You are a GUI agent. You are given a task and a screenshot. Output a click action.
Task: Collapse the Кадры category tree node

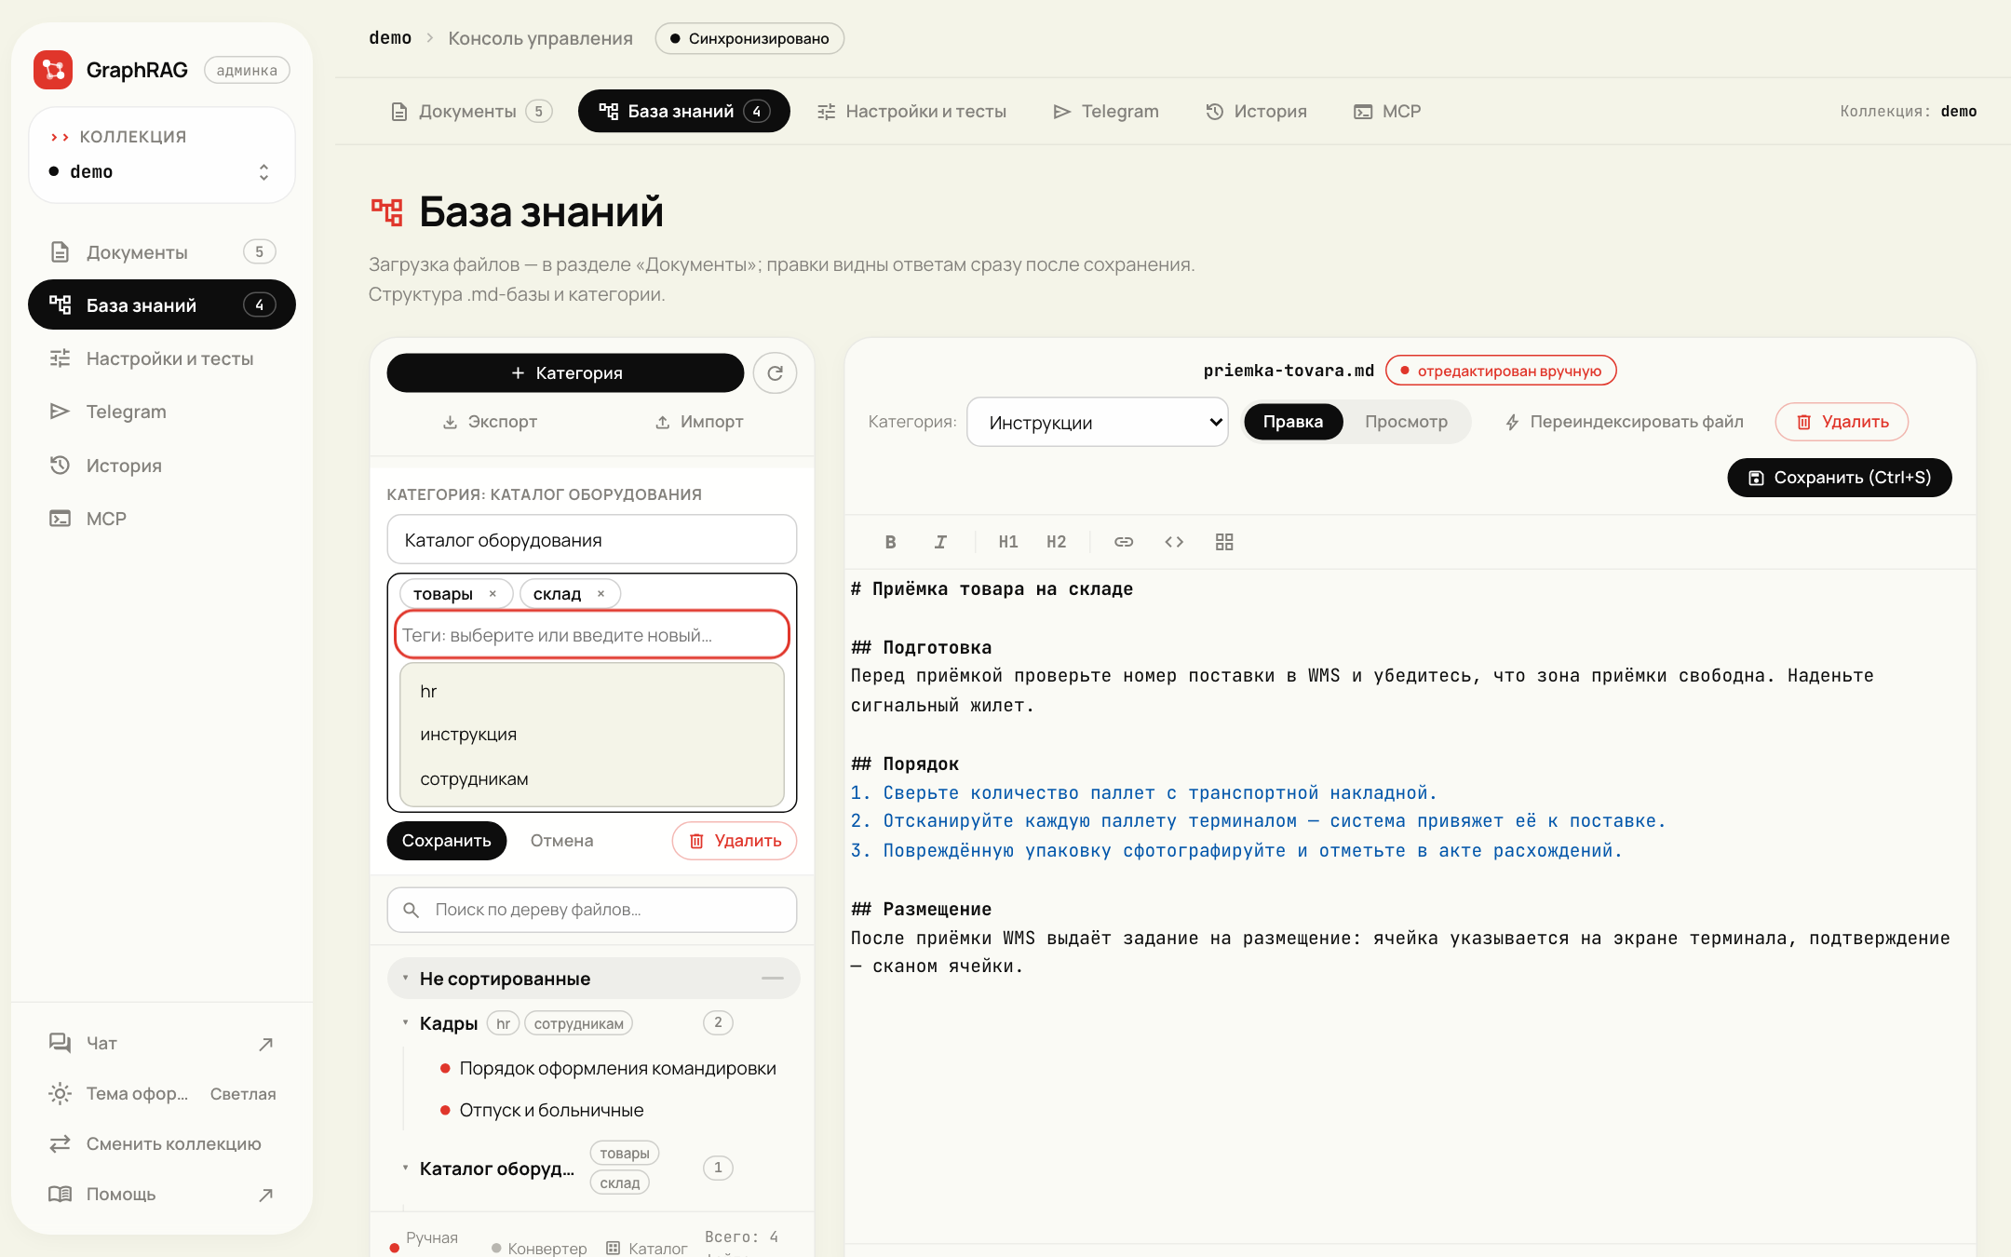click(x=405, y=1023)
